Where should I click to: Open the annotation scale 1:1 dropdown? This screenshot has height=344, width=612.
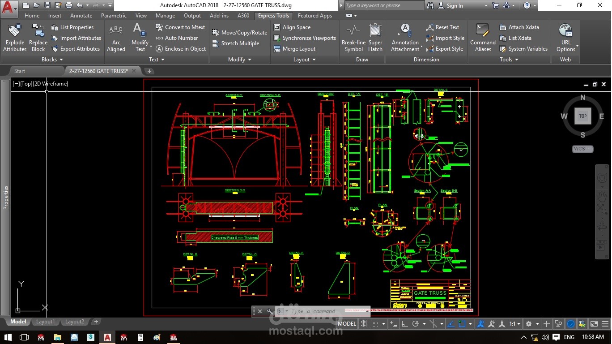click(x=515, y=324)
